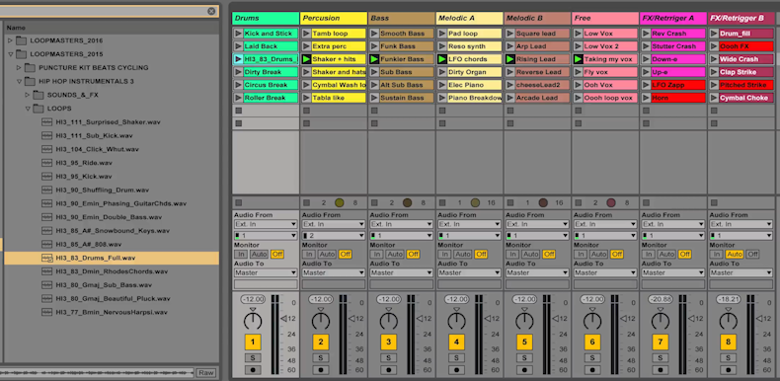Clear the browser search field
Screen dimensions: 780x381
tap(211, 11)
